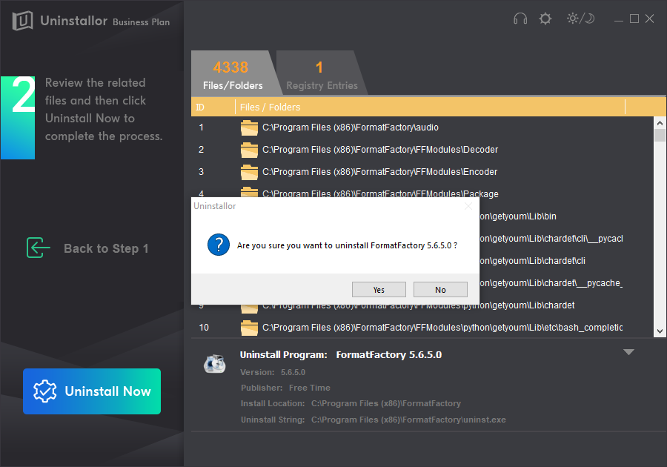The height and width of the screenshot is (467, 667).
Task: Collapse program details with the triangle arrow
Action: coord(628,352)
